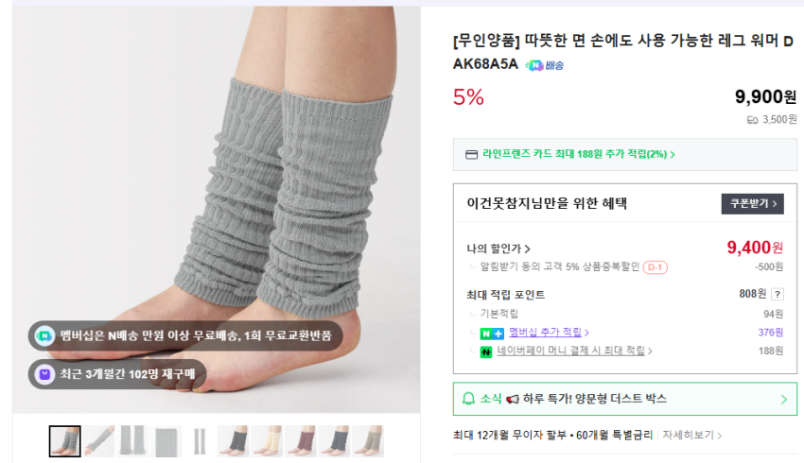Select the burgundy leg warmer color thumbnail

[x=301, y=441]
